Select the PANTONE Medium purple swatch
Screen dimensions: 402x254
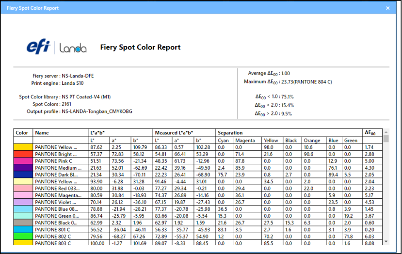coord(23,168)
